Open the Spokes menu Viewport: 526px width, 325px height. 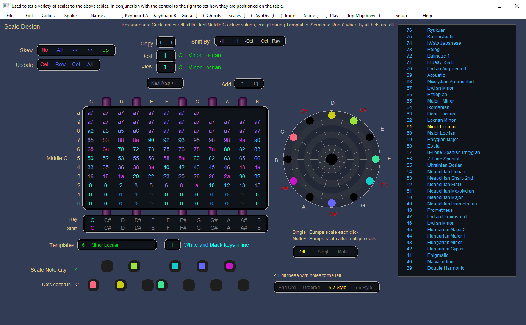71,16
